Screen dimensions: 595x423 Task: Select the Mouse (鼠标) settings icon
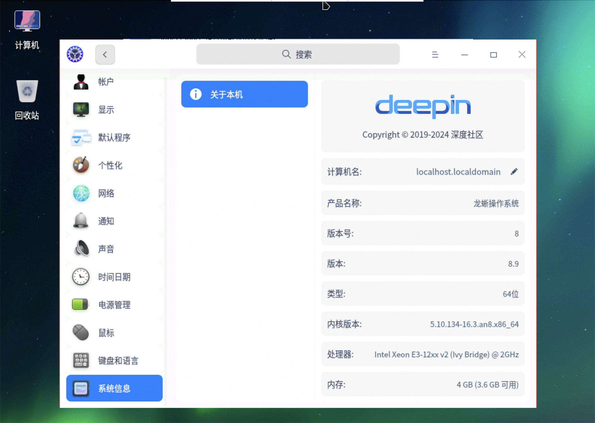[81, 332]
